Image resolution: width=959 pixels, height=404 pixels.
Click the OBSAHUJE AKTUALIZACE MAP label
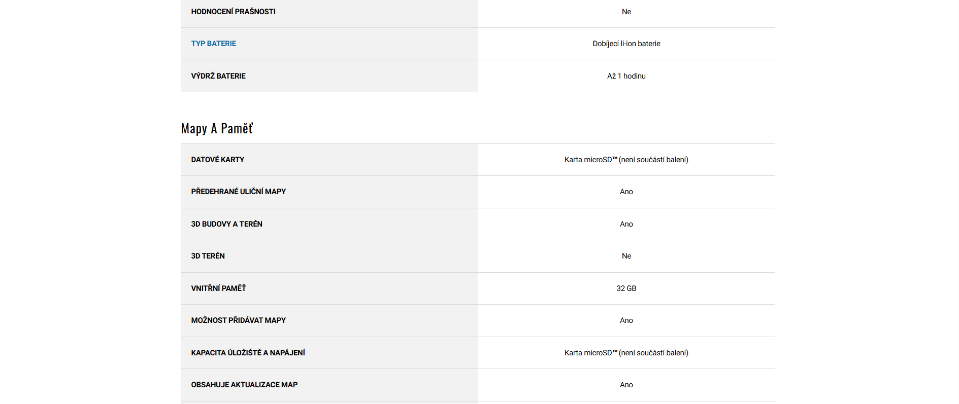tap(244, 385)
